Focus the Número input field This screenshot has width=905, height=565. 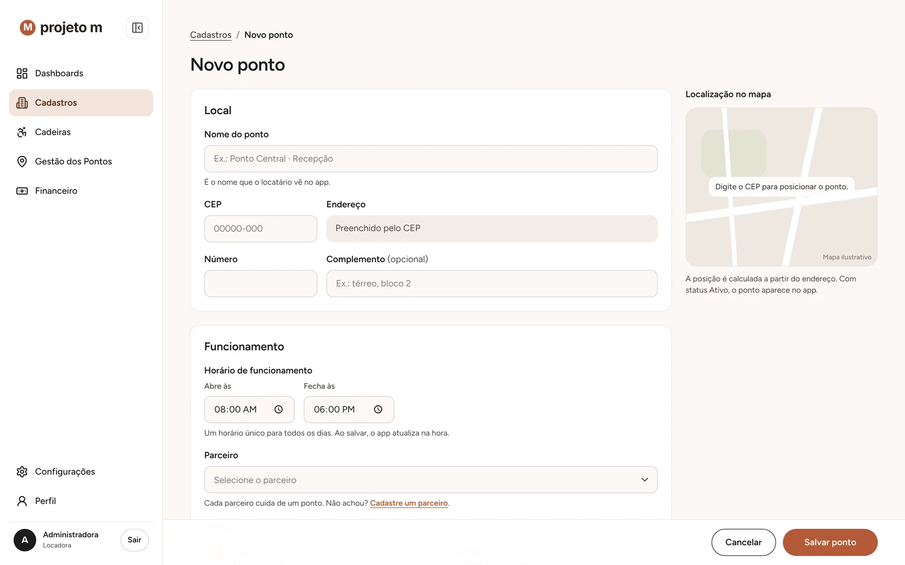point(261,284)
